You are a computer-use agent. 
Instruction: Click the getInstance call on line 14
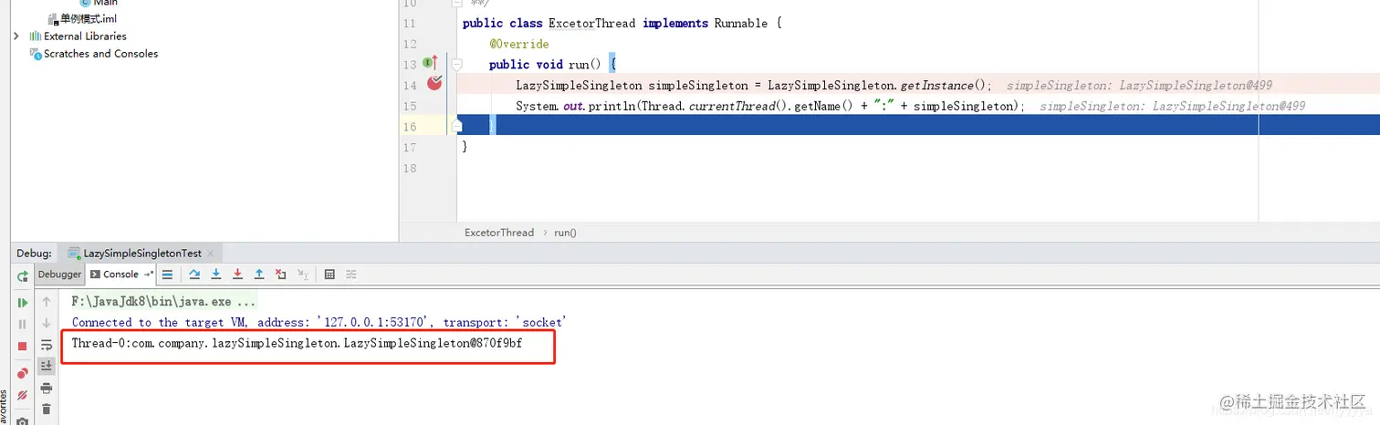[x=937, y=86]
